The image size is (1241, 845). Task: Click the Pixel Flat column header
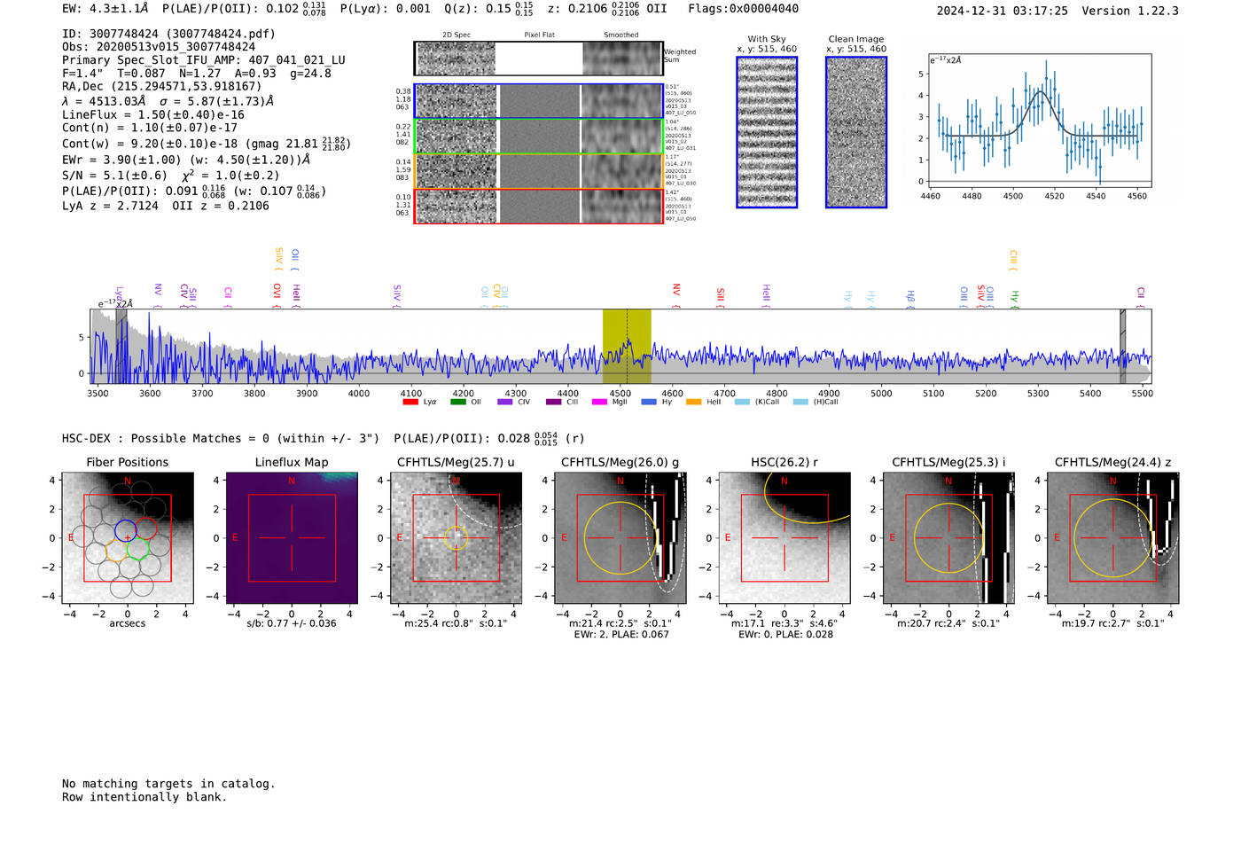[x=539, y=35]
